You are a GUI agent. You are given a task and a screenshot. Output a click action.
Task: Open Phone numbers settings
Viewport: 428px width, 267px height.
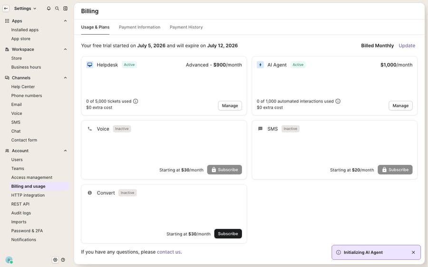point(27,95)
